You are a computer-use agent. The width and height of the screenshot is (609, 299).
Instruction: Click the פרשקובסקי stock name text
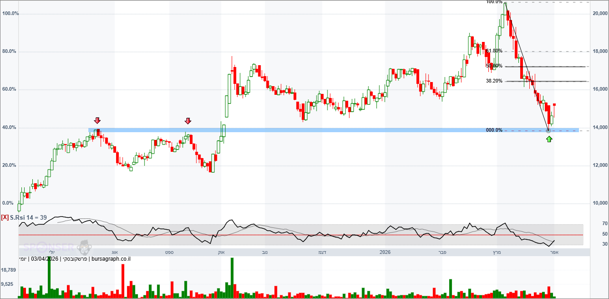(75, 259)
